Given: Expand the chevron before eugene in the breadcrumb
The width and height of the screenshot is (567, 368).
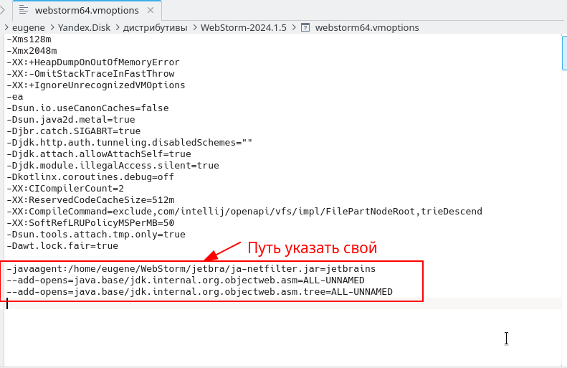Looking at the screenshot, I should point(6,27).
